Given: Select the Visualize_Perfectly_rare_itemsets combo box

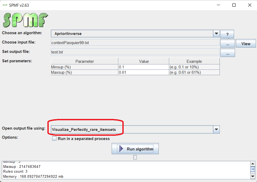Looking at the screenshot, I should pyautogui.click(x=131, y=130).
